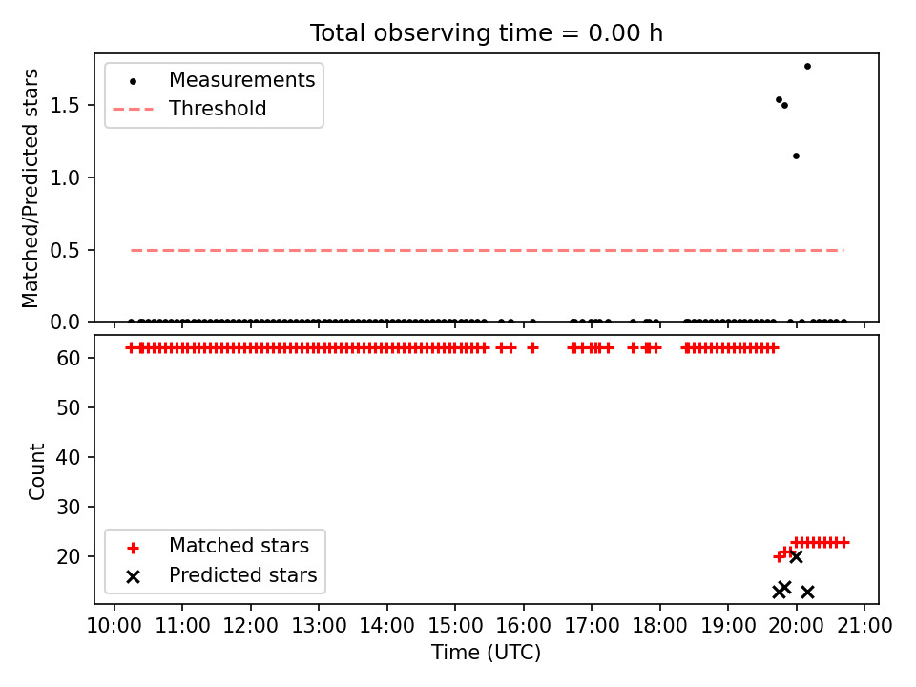Click the '16:00' x-axis tick label
The image size is (916, 687).
(524, 626)
